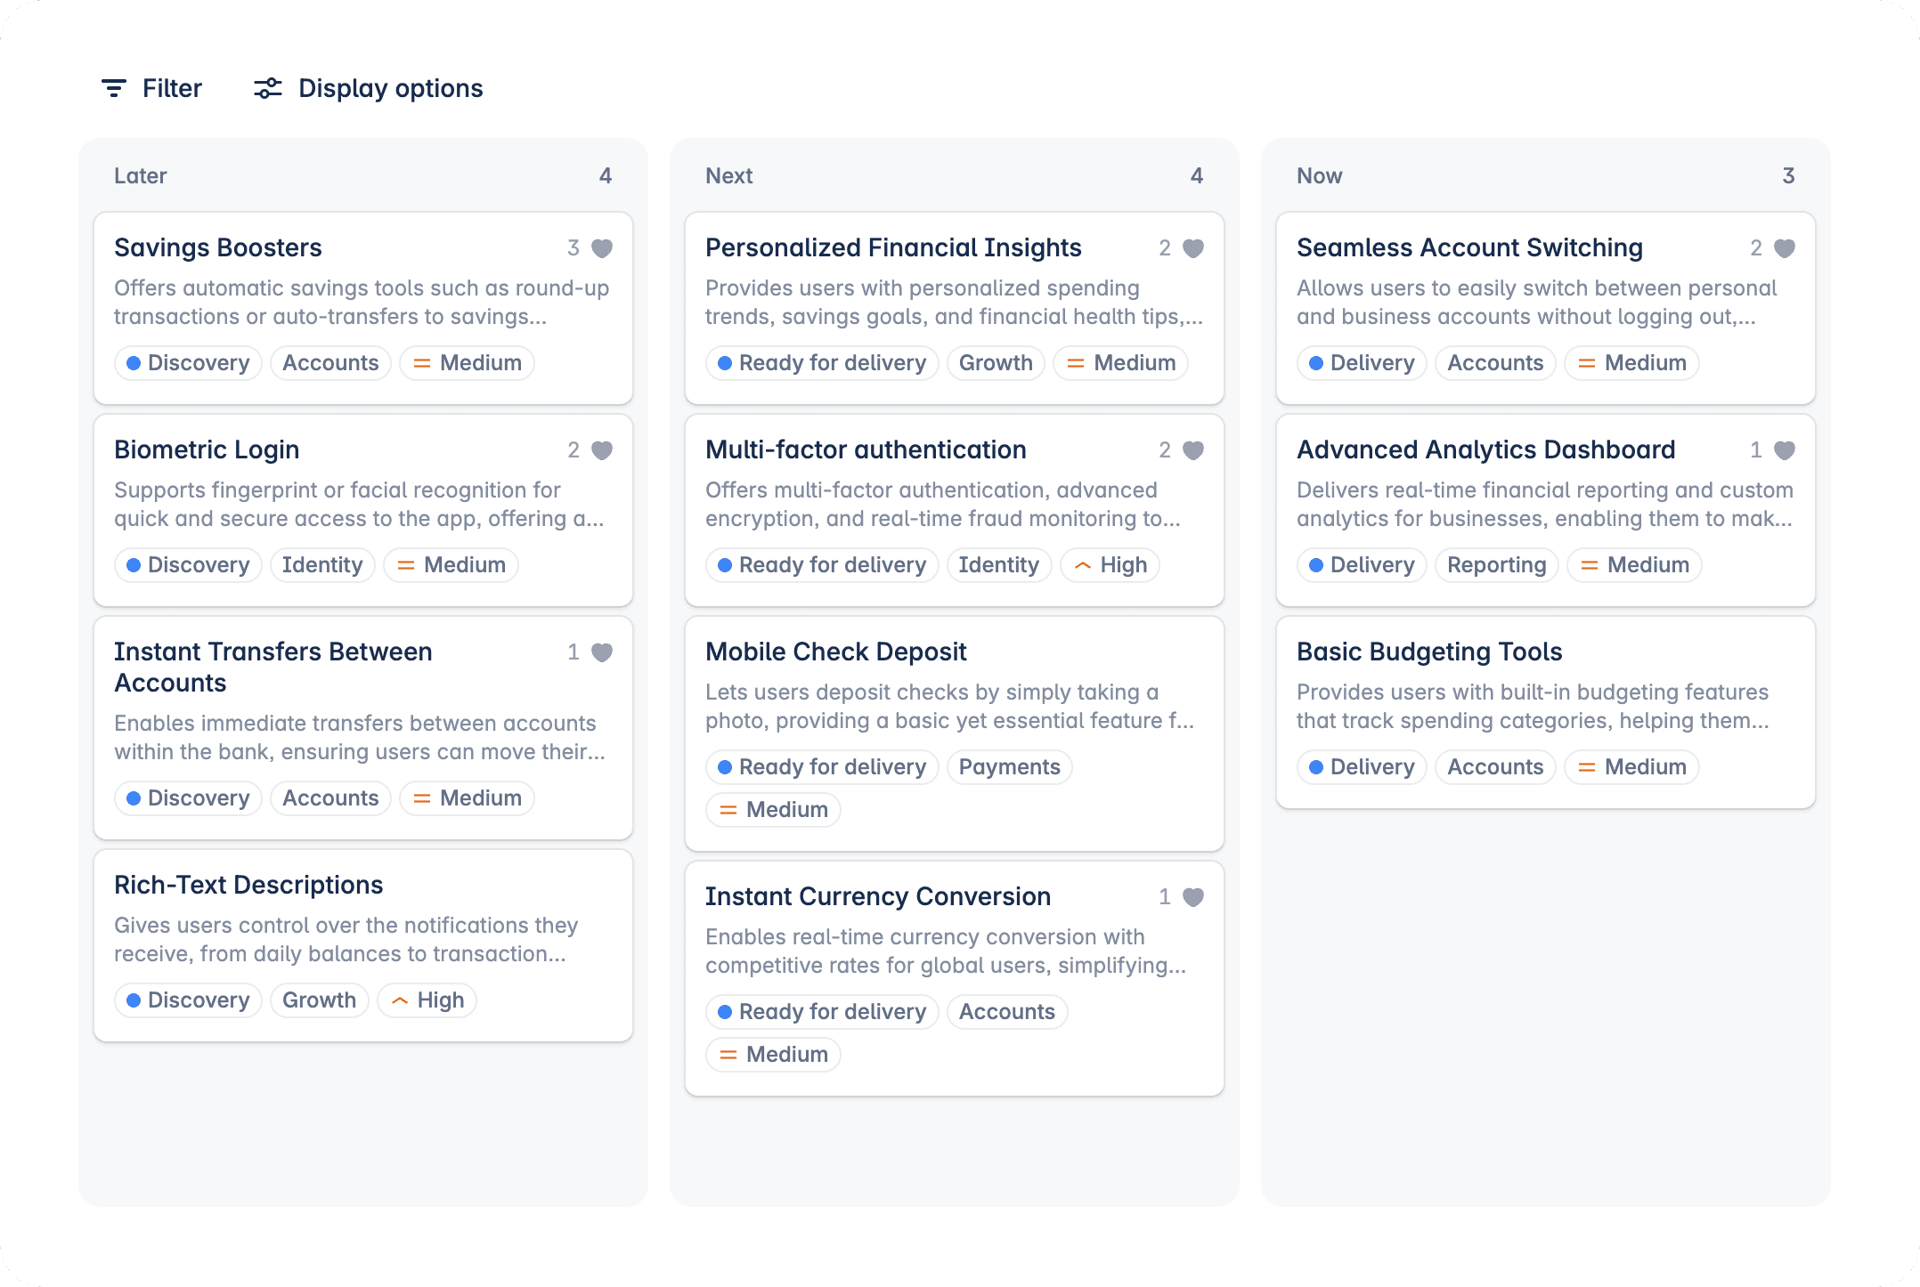Heart the Instant Currency Conversion idea
The height and width of the screenshot is (1287, 1920).
(1193, 897)
